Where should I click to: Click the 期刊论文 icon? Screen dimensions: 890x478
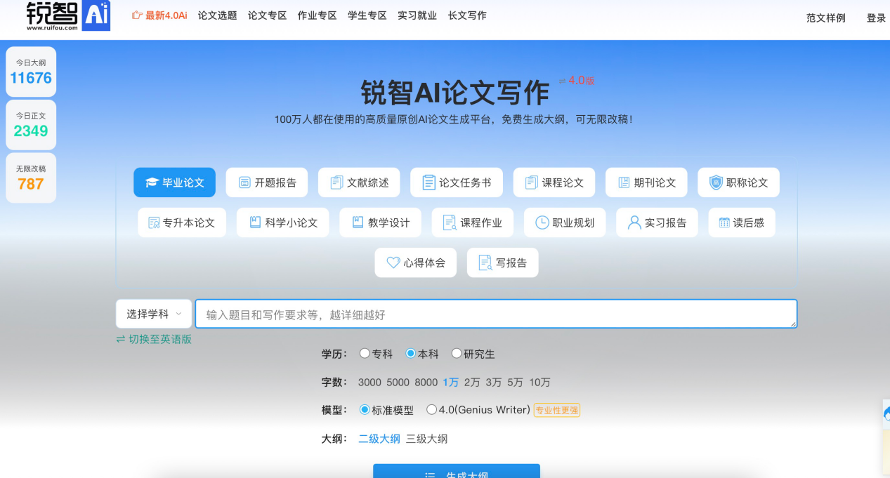point(624,182)
